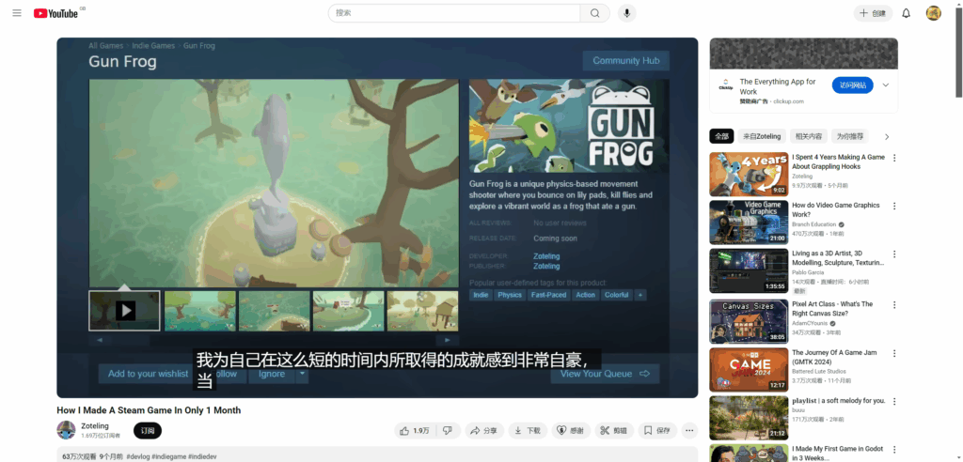Click Add to your wishlist in video
Screen dimensions: 963x462
pyautogui.click(x=146, y=374)
